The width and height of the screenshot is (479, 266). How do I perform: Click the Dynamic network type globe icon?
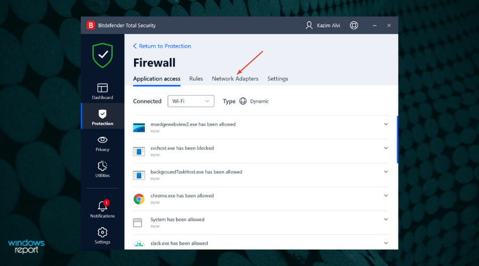pos(243,101)
